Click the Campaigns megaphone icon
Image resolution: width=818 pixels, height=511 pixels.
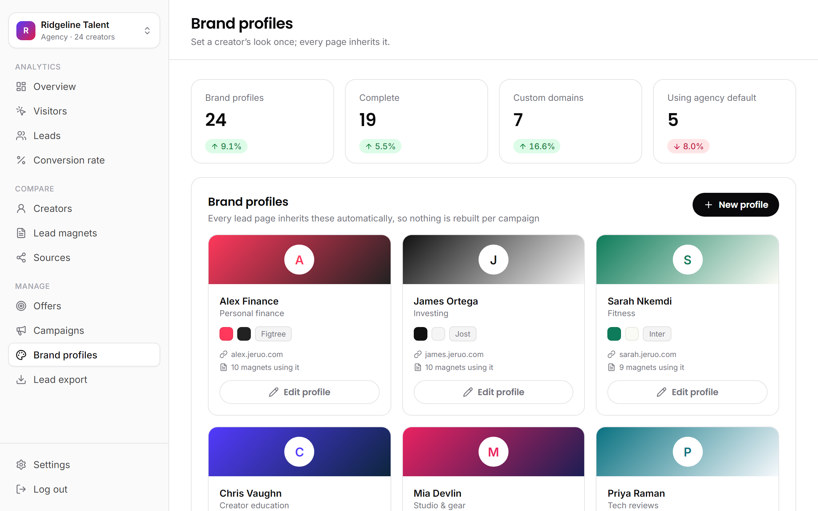coord(21,330)
